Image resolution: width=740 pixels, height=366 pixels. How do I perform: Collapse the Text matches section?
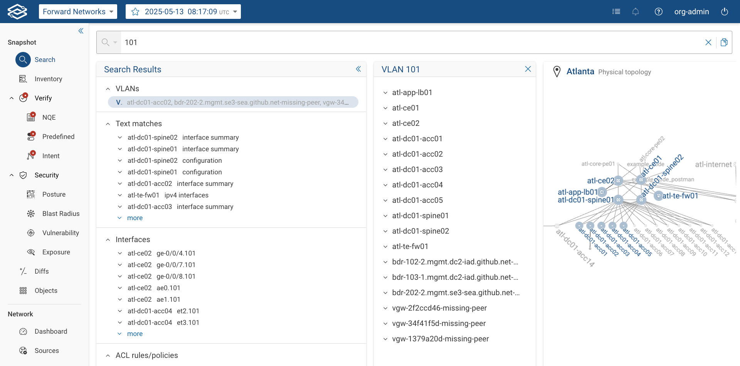tap(108, 124)
